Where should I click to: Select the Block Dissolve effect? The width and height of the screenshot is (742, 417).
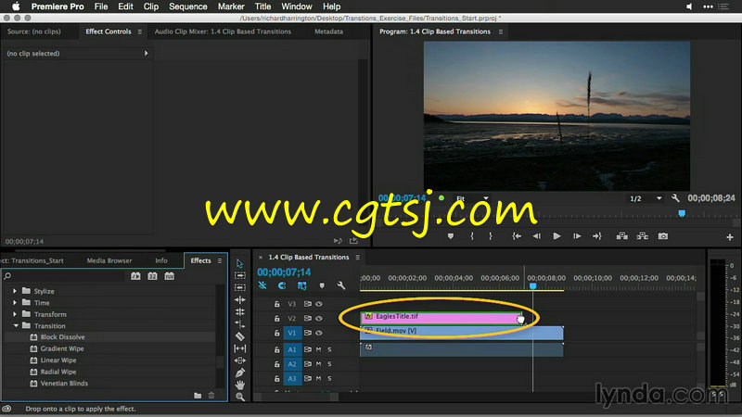tap(62, 337)
